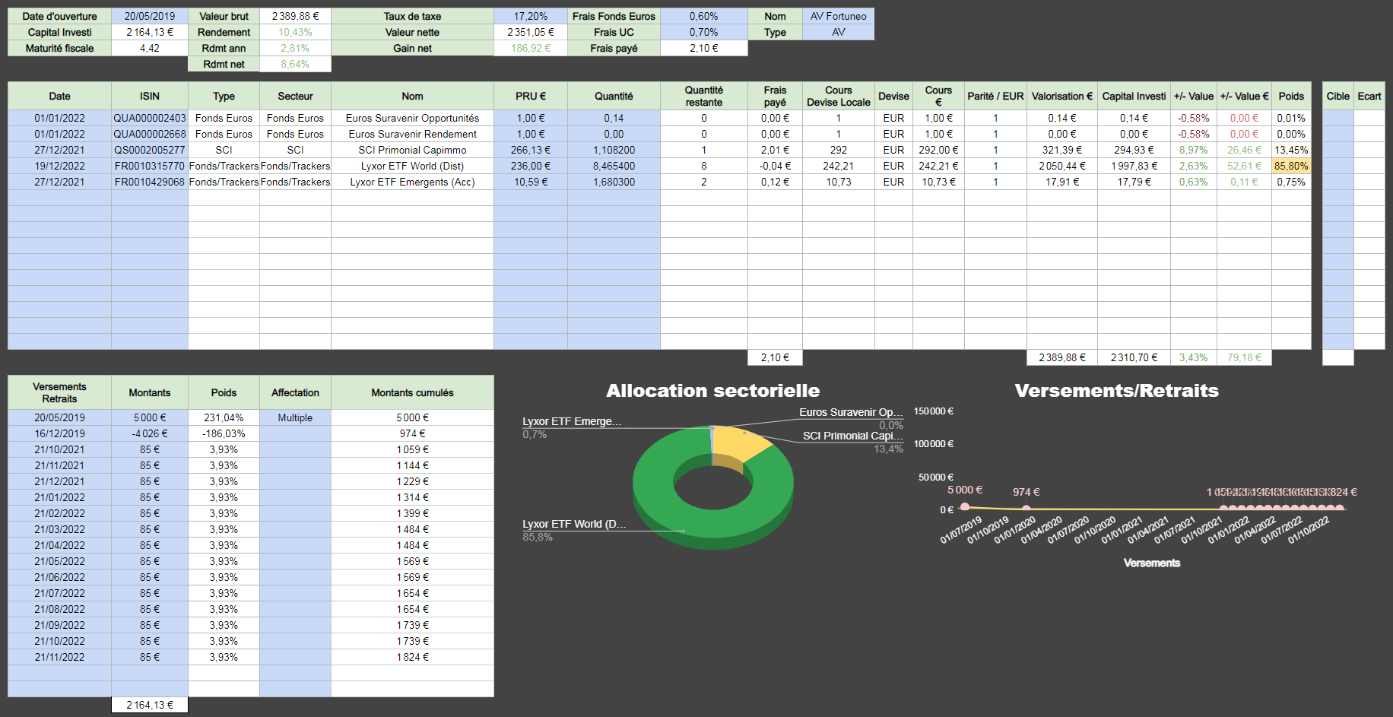This screenshot has height=717, width=1393.
Task: Select the withdrawal amount -4 026 €
Action: pos(150,433)
